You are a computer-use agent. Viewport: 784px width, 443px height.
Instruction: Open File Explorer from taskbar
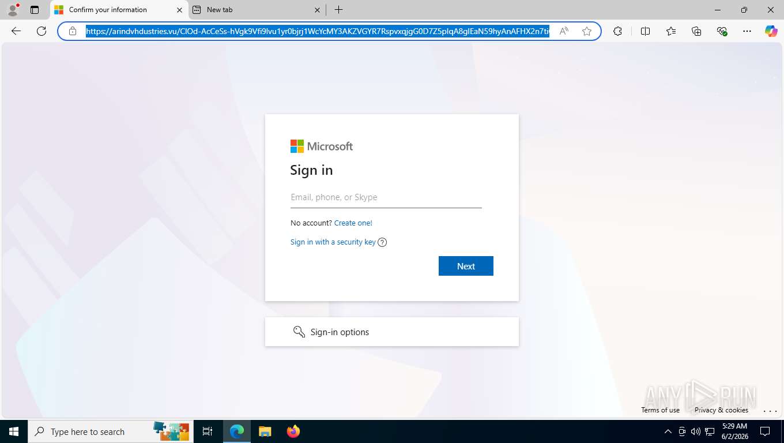[265, 431]
